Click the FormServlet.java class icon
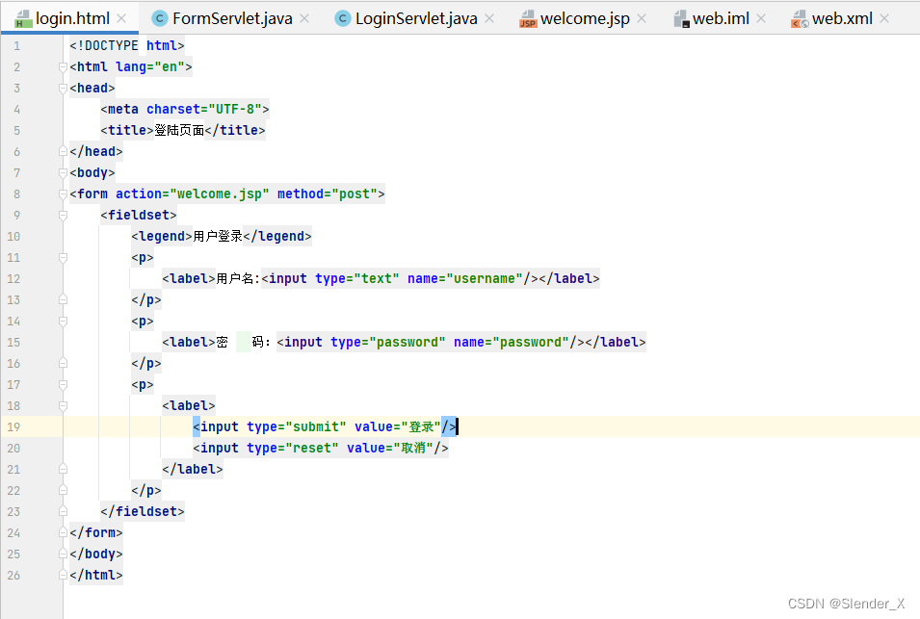 pos(160,18)
